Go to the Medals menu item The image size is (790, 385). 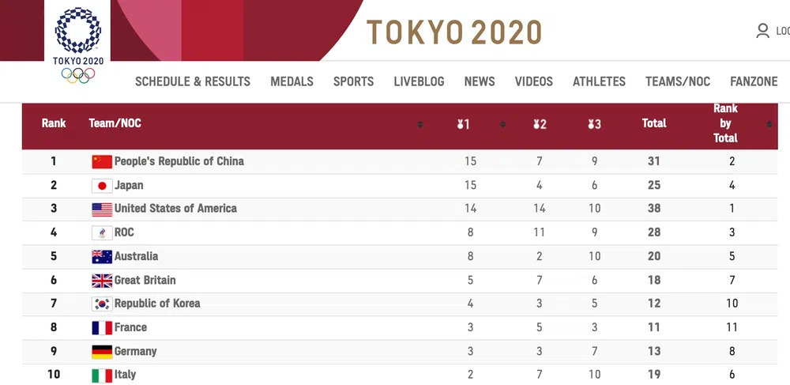292,81
